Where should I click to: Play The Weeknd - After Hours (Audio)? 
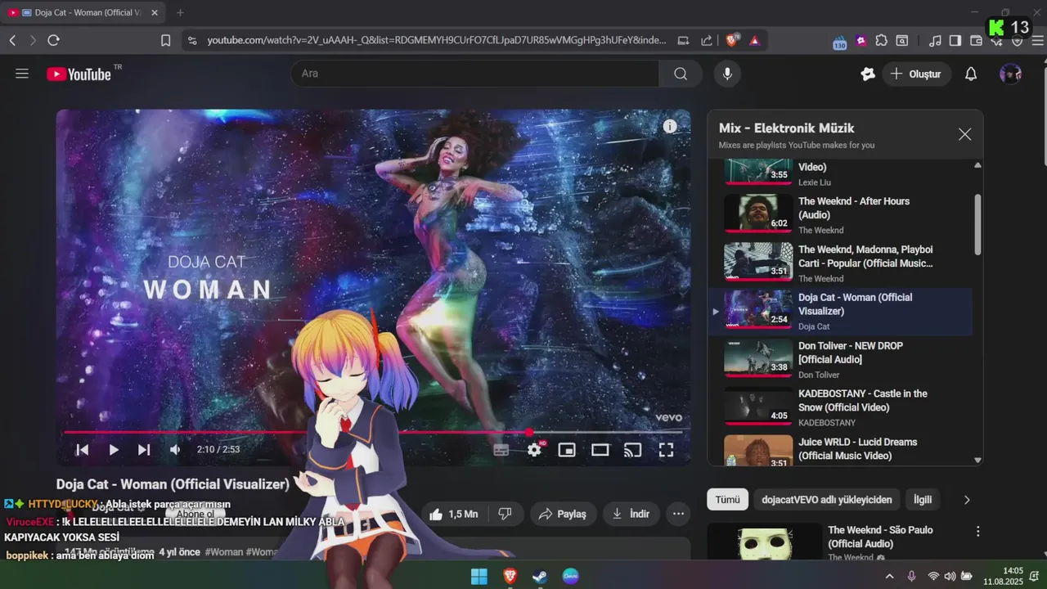coord(840,215)
